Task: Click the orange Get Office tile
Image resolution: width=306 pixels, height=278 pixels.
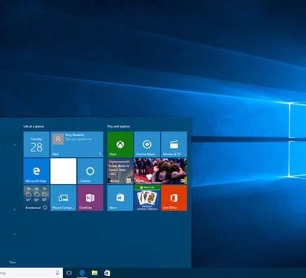Action: 174,198
